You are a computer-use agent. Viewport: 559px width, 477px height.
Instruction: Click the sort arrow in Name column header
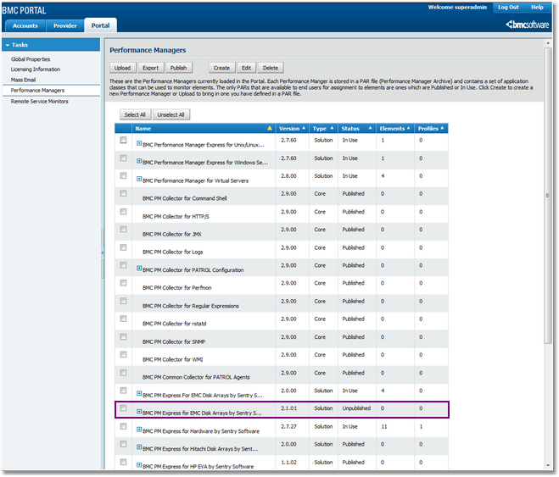point(270,128)
